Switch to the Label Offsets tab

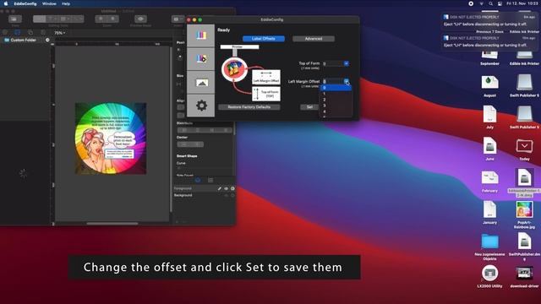[264, 39]
